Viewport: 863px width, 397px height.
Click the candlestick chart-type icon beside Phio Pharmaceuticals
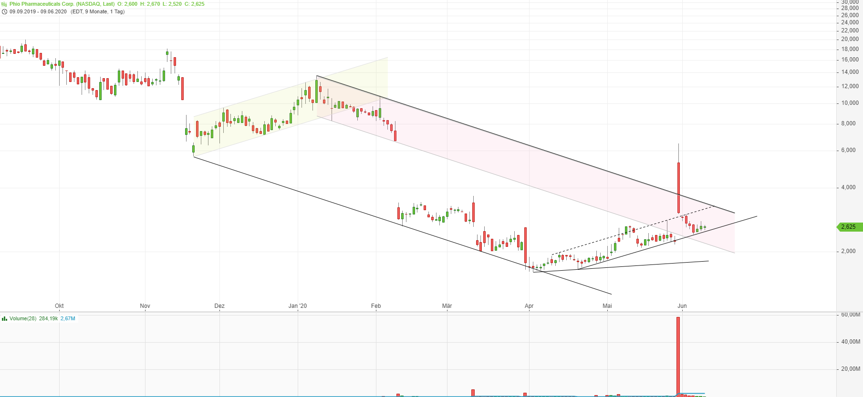[4, 4]
